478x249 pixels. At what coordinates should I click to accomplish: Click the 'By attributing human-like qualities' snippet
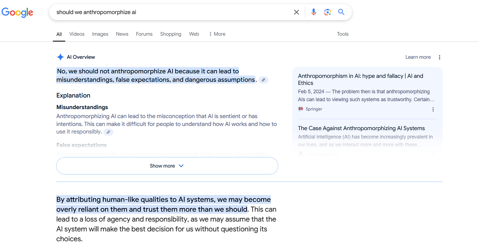tap(163, 204)
